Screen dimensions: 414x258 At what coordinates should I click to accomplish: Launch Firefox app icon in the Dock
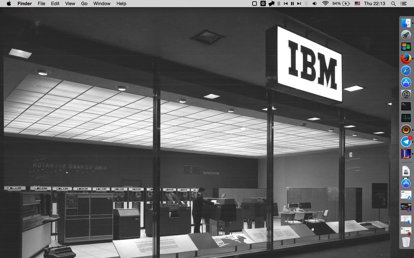pyautogui.click(x=406, y=58)
